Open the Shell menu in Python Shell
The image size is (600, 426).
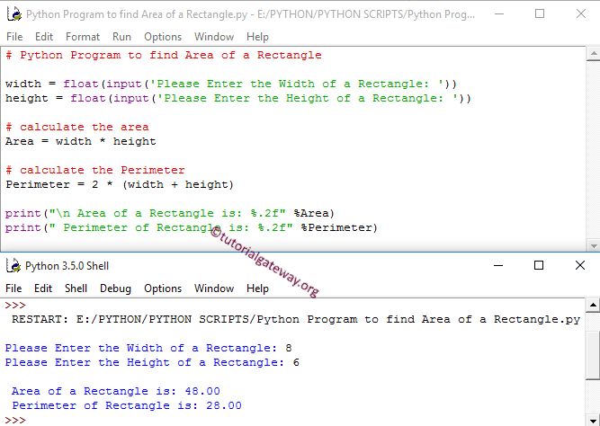tap(76, 288)
